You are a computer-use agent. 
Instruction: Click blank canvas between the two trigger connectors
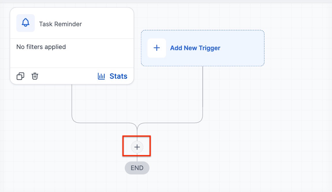point(137,98)
